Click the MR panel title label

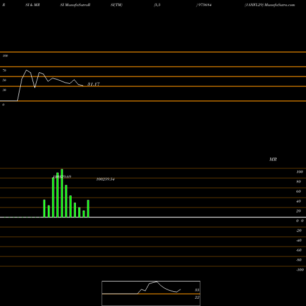[273, 159]
